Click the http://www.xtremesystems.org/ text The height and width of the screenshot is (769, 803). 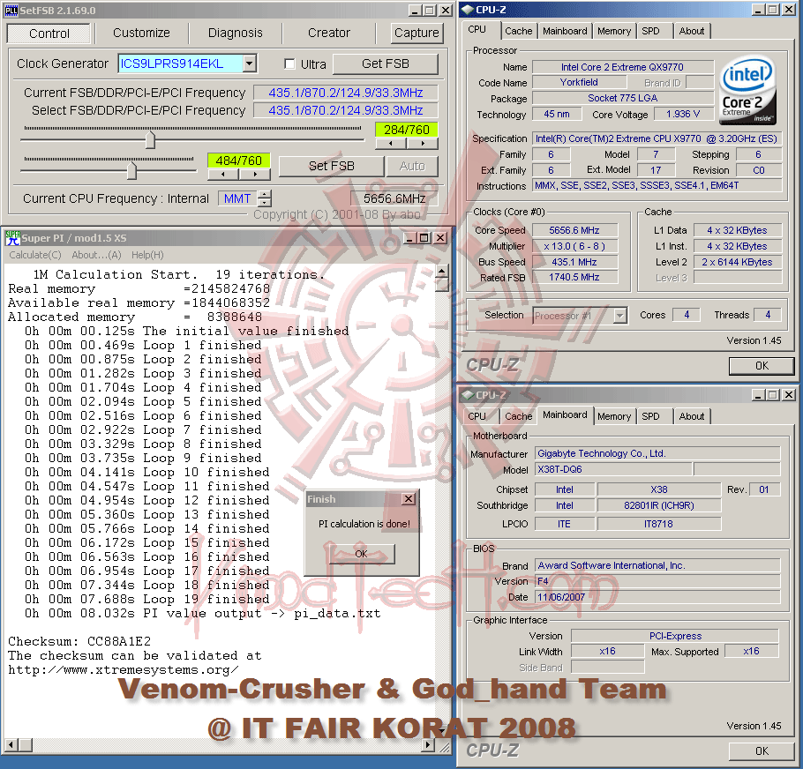tap(123, 669)
